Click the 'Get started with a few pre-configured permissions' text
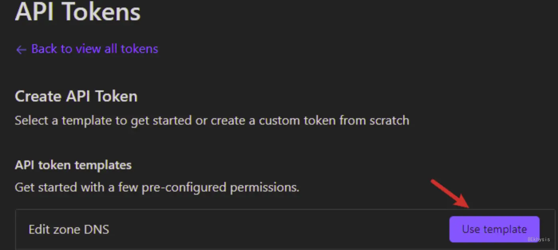The image size is (558, 250). [x=157, y=187]
